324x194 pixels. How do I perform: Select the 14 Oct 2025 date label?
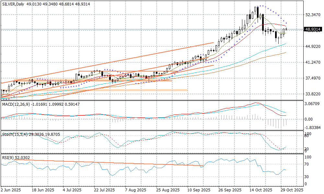click(x=261, y=190)
